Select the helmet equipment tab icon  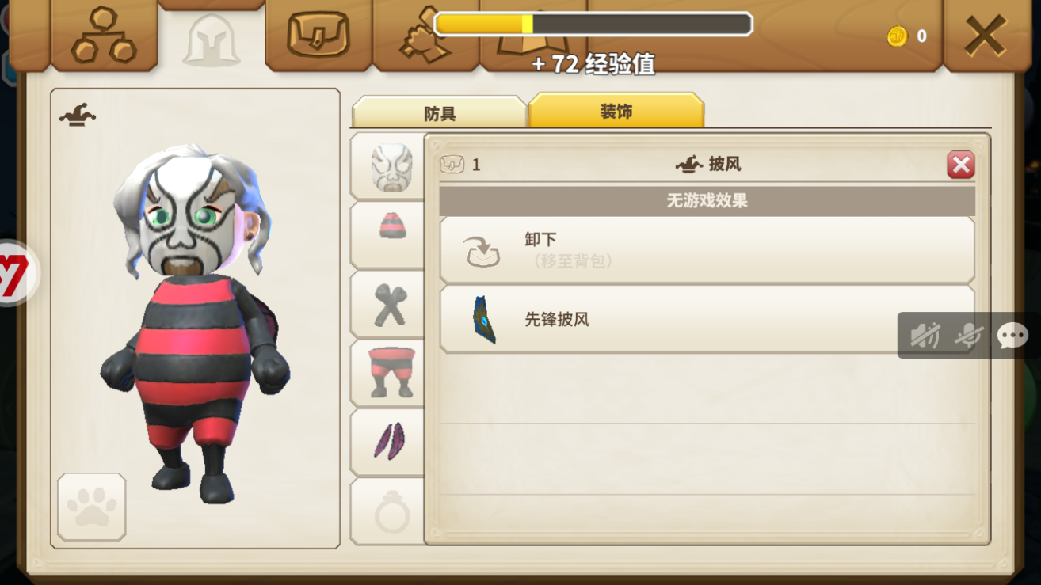coord(211,40)
